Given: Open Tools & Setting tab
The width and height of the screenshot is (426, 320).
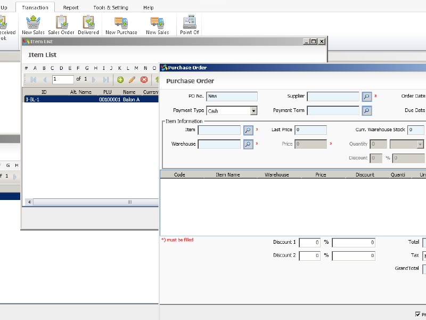Looking at the screenshot, I should pyautogui.click(x=111, y=7).
